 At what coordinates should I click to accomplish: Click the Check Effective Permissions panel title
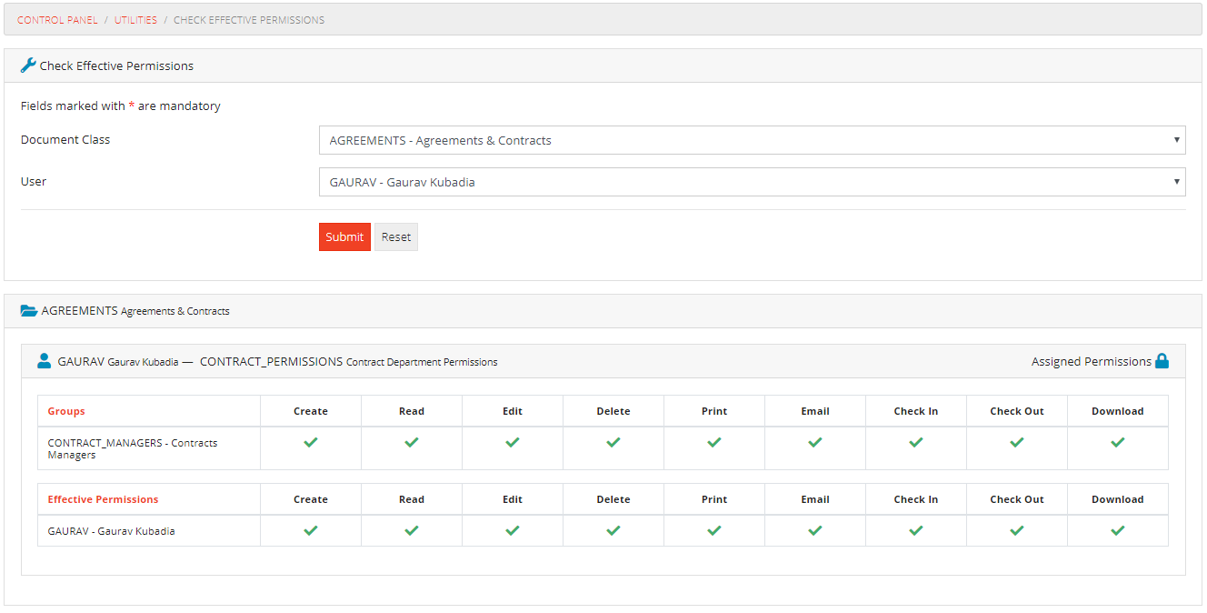[116, 65]
